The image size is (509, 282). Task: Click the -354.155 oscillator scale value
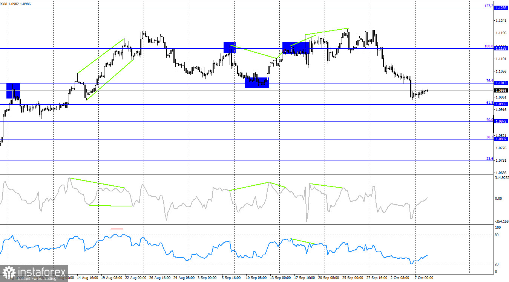click(x=502, y=221)
